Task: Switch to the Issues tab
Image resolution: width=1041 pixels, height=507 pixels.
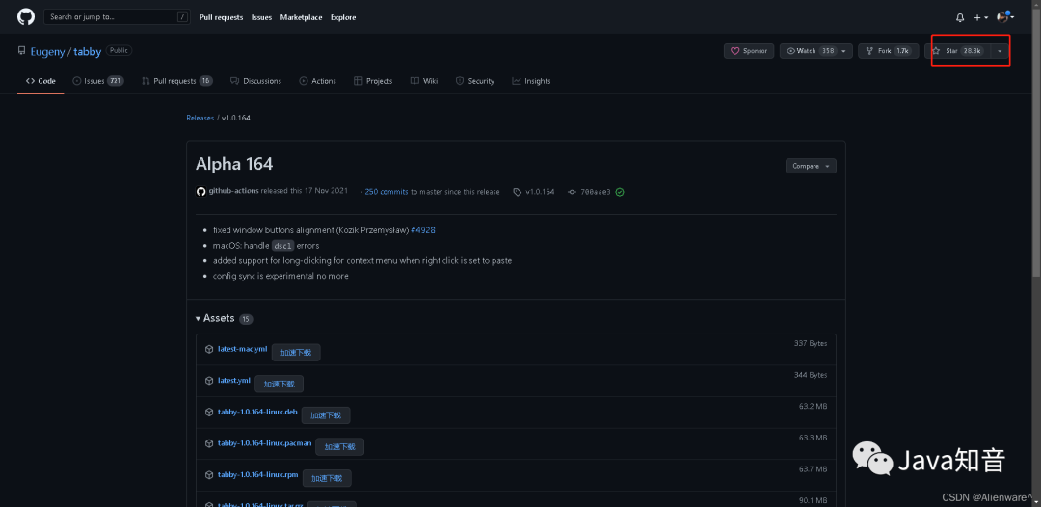Action: click(97, 81)
